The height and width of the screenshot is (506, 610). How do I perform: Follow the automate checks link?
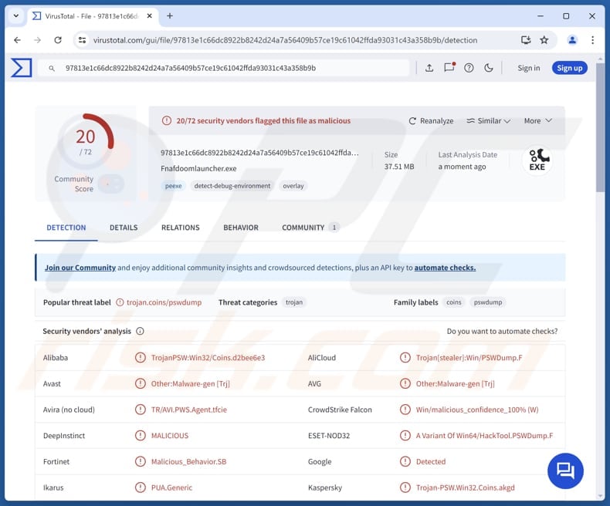tap(445, 268)
